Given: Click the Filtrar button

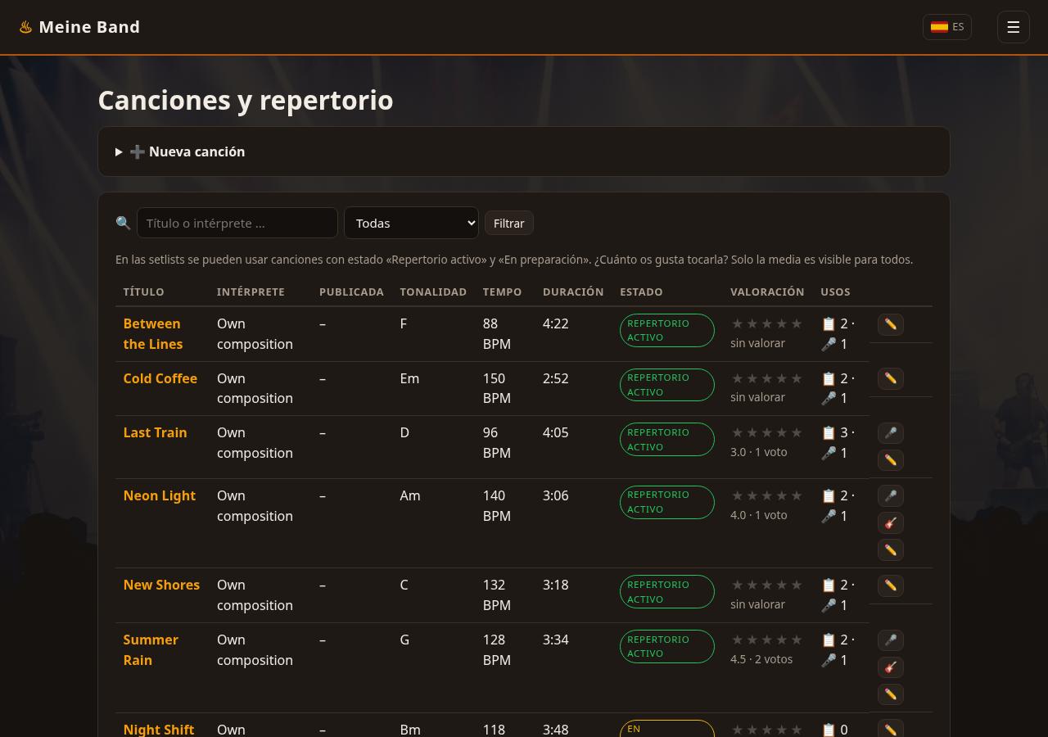Looking at the screenshot, I should pos(508,223).
